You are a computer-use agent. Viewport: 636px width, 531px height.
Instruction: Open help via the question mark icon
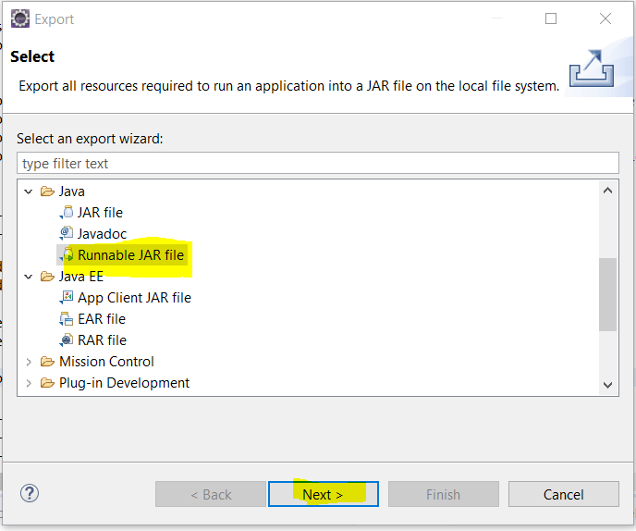pos(30,494)
